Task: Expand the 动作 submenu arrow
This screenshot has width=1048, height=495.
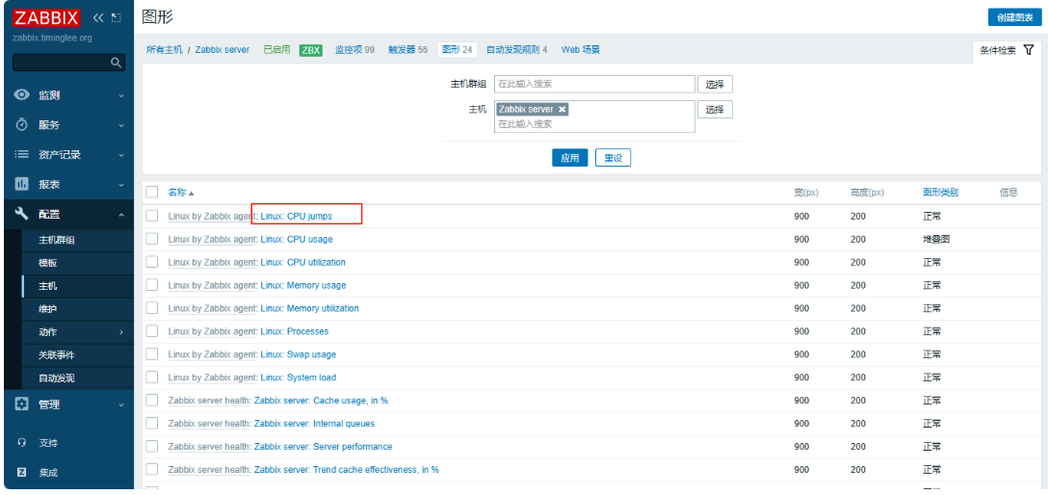Action: pyautogui.click(x=121, y=332)
